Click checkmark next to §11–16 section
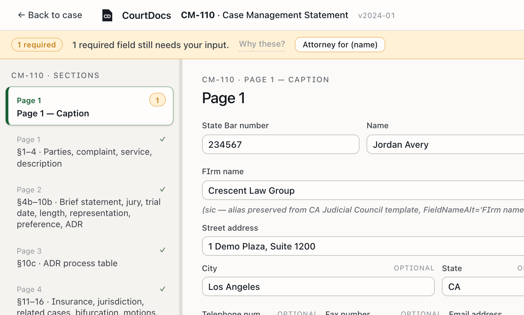Screen dimensions: 524x315 pos(162,289)
